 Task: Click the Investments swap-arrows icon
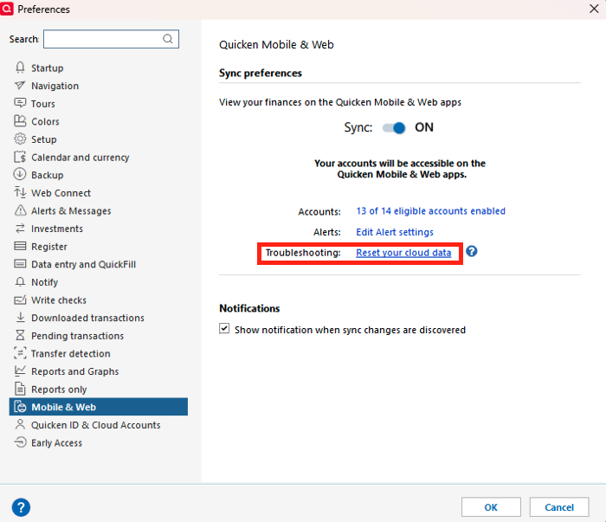[x=20, y=229]
